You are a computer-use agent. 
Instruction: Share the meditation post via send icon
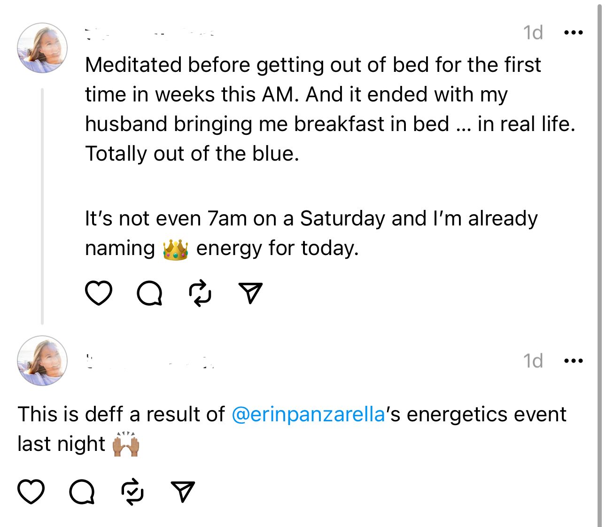click(250, 293)
